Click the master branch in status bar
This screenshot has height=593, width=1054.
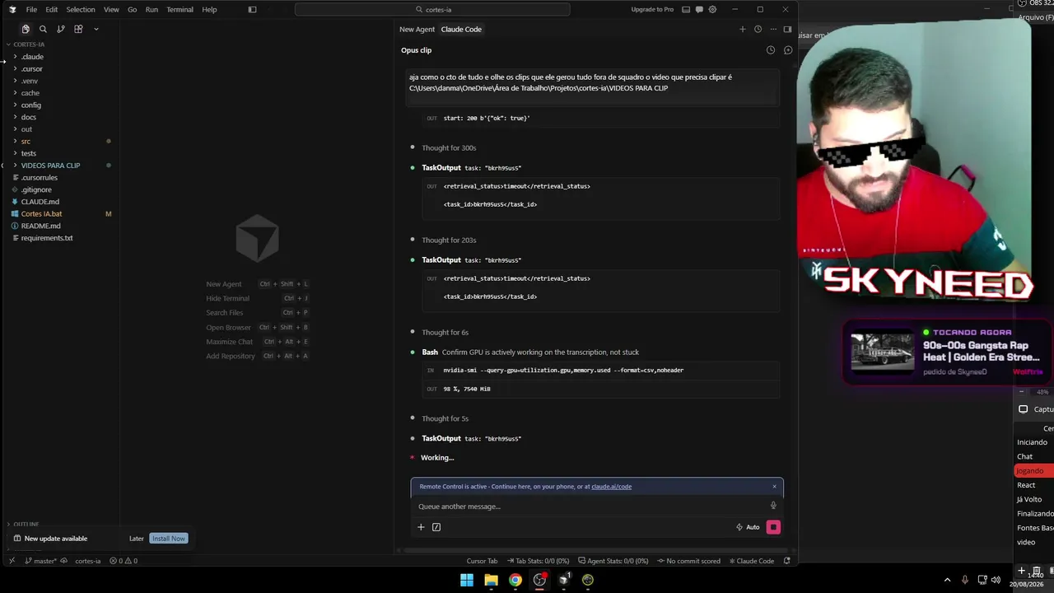[x=40, y=561]
